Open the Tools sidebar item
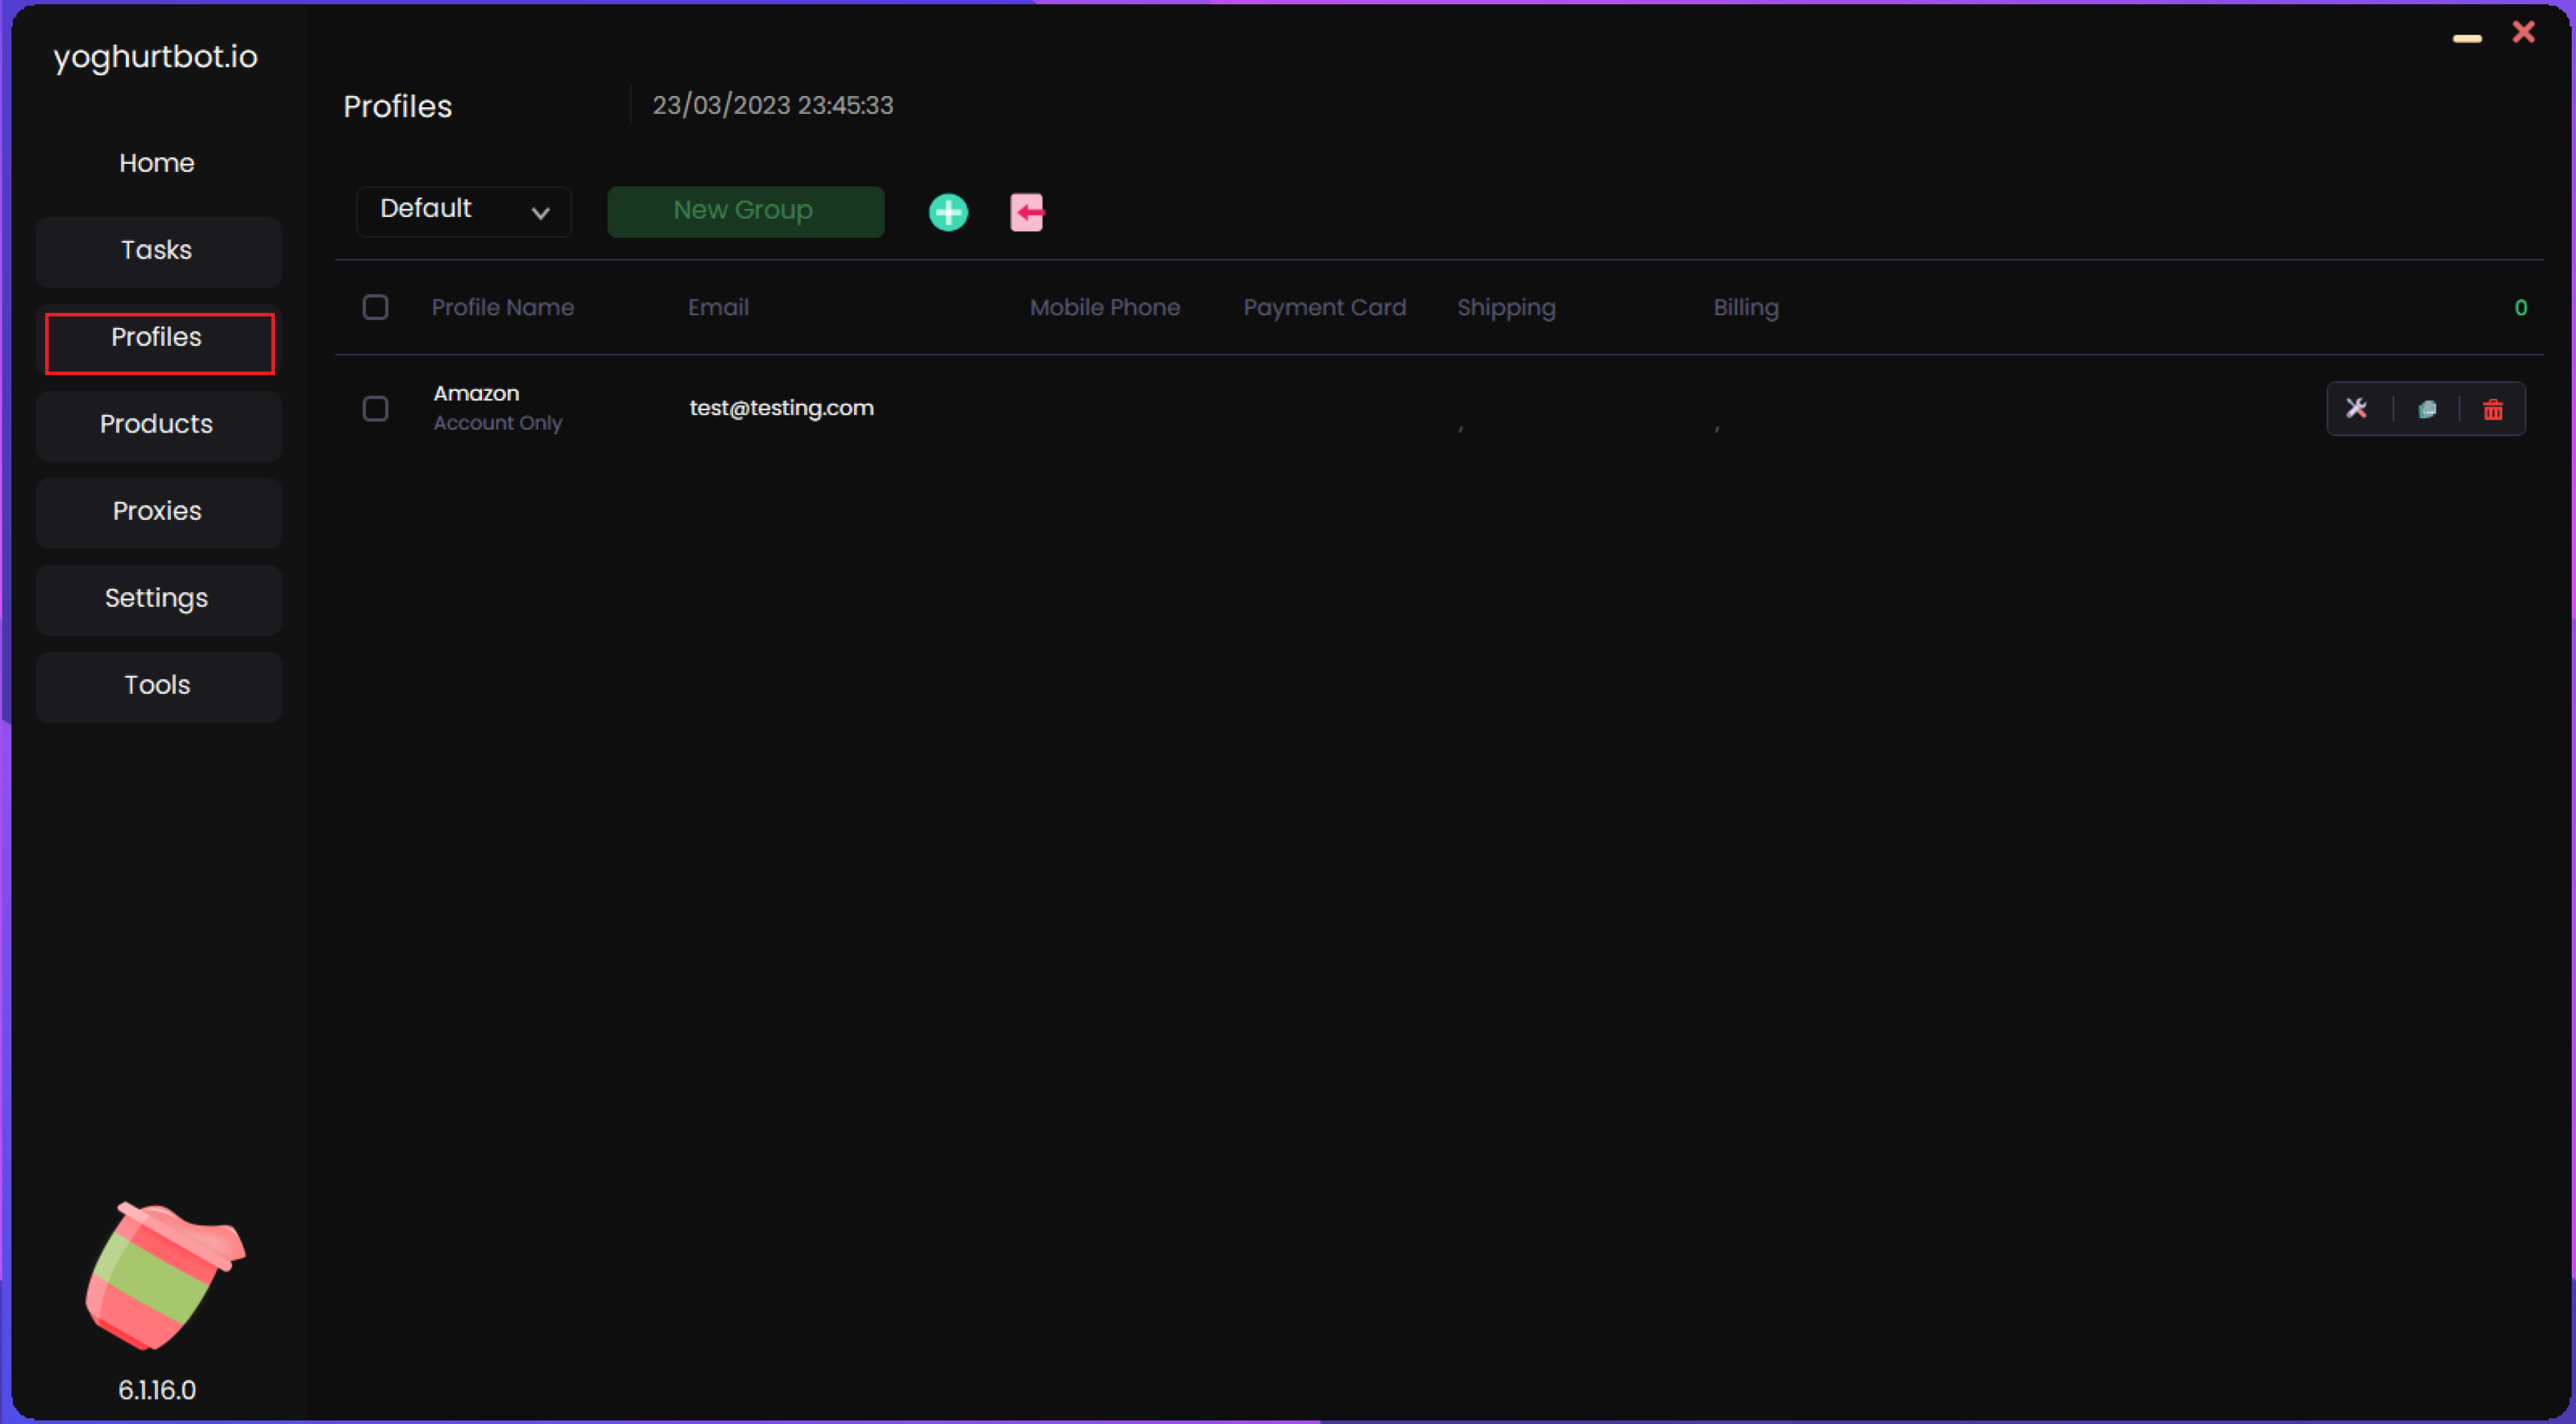2576x1424 pixels. [157, 685]
